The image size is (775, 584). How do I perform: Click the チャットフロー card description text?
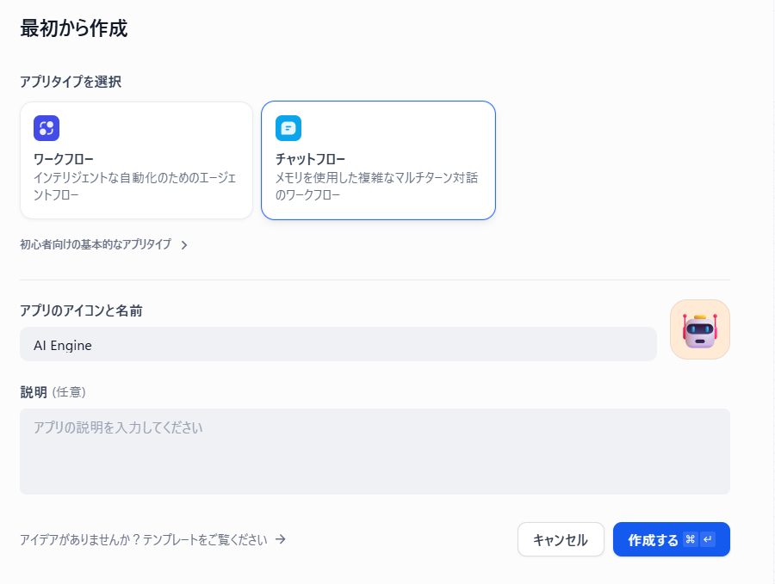click(x=376, y=186)
